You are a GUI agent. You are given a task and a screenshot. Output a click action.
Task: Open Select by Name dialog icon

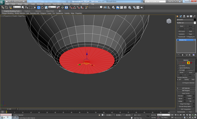(27, 7)
